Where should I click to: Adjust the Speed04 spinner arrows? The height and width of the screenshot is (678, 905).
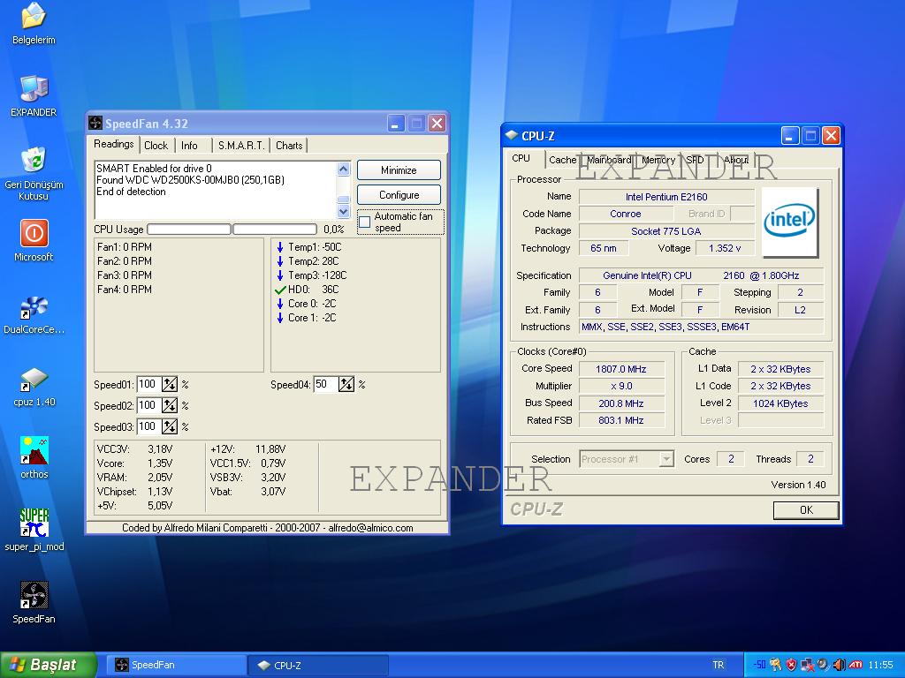[346, 385]
